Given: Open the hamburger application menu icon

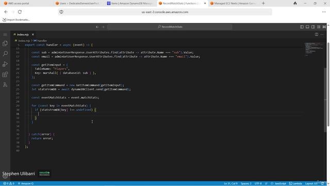Looking at the screenshot, I should 5,35.
